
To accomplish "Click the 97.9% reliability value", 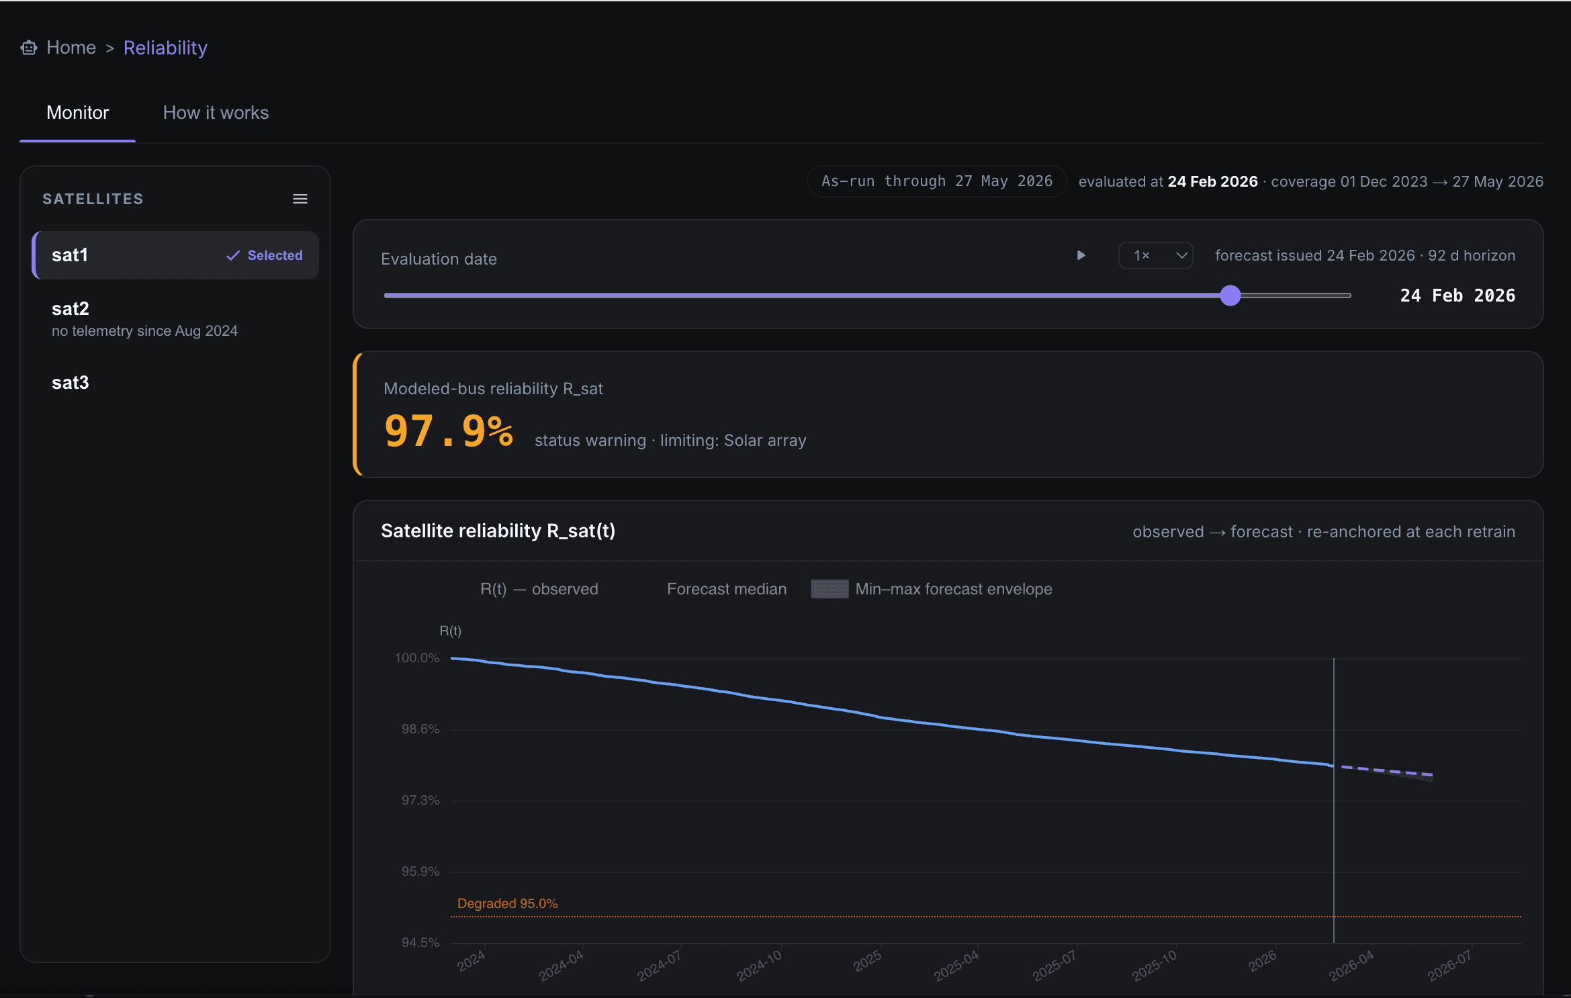I will click(448, 430).
